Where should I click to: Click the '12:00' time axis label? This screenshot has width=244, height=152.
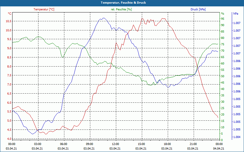[x=115, y=144]
